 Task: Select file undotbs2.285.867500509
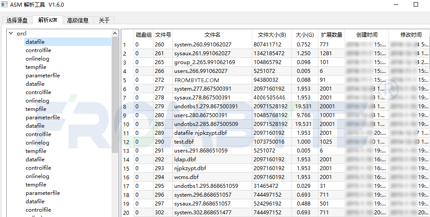(x=213, y=124)
